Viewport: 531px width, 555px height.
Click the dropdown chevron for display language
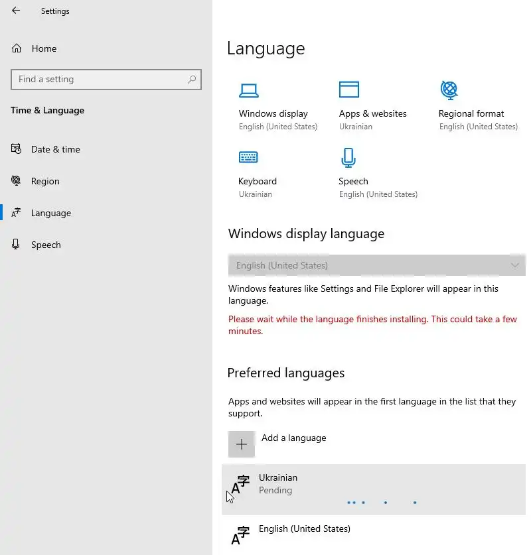click(x=514, y=265)
